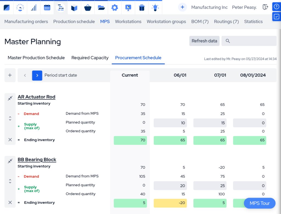Open the Workstation groups menu item

click(166, 22)
